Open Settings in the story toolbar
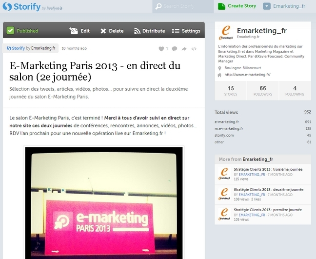This screenshot has width=316, height=259. [191, 31]
